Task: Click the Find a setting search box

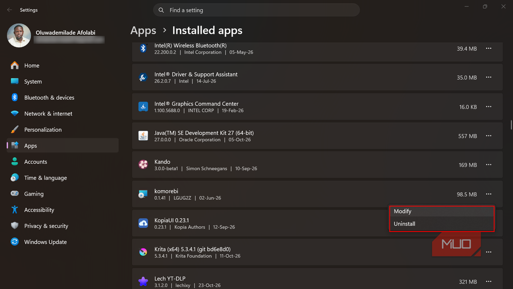Action: pos(256,10)
